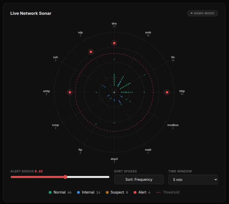This screenshot has width=229, height=204.
Task: Click the red alert marker on the http spoke
Action: (167, 92)
